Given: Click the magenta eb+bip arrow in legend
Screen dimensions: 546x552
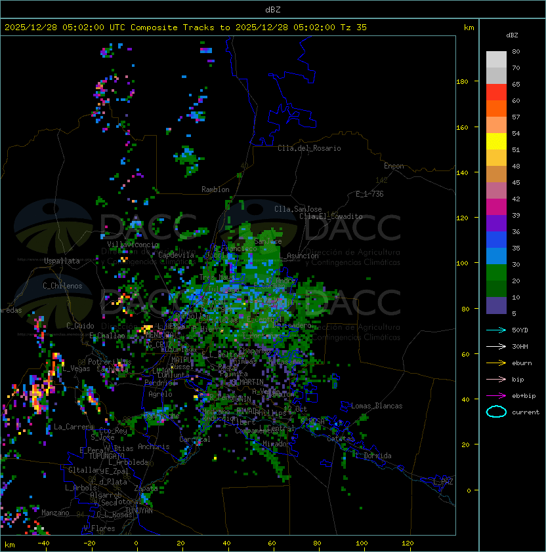Looking at the screenshot, I should [496, 396].
